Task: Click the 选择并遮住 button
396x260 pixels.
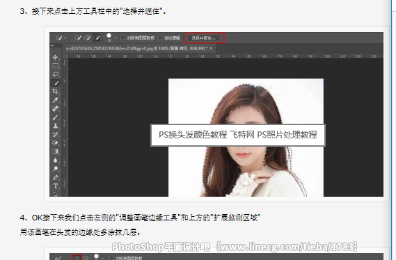Action: [204, 38]
